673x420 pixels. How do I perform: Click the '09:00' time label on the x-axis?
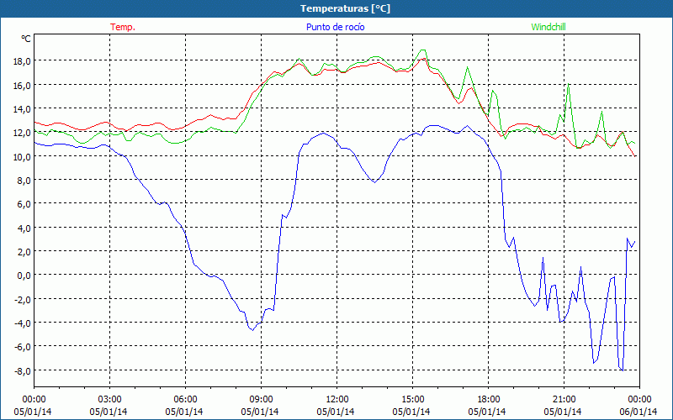point(261,400)
